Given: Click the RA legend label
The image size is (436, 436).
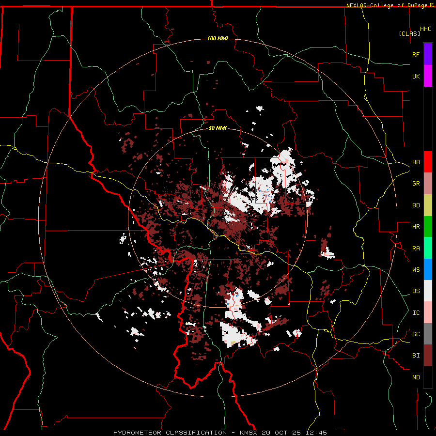Looking at the screenshot, I should coord(416,249).
